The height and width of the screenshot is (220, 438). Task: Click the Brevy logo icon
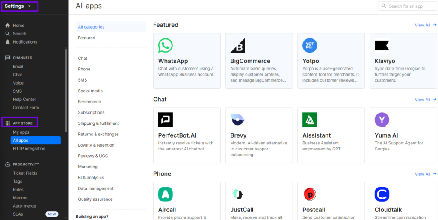[x=238, y=120]
